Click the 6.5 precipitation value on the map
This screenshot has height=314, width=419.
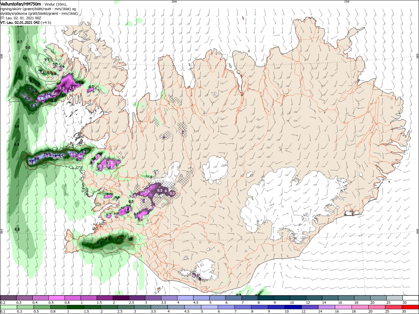point(34,106)
